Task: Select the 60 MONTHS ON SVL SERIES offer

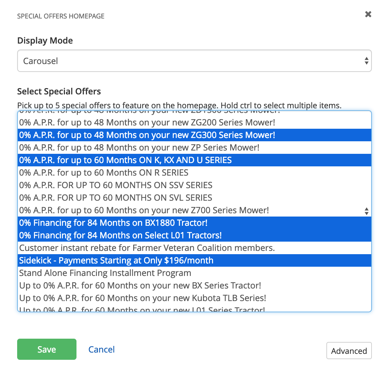Action: (x=194, y=198)
